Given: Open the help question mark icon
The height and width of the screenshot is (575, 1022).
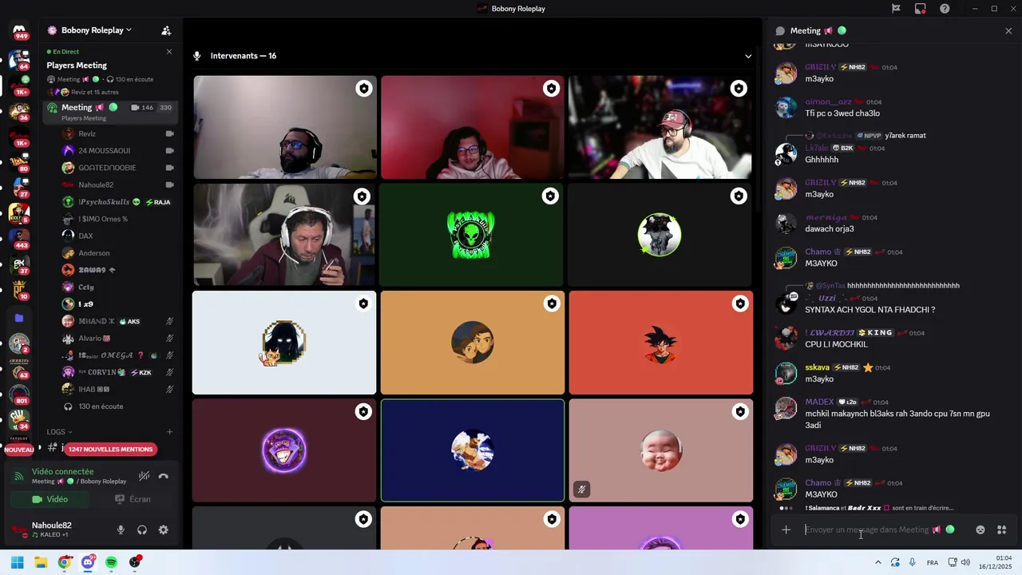Looking at the screenshot, I should (x=945, y=8).
